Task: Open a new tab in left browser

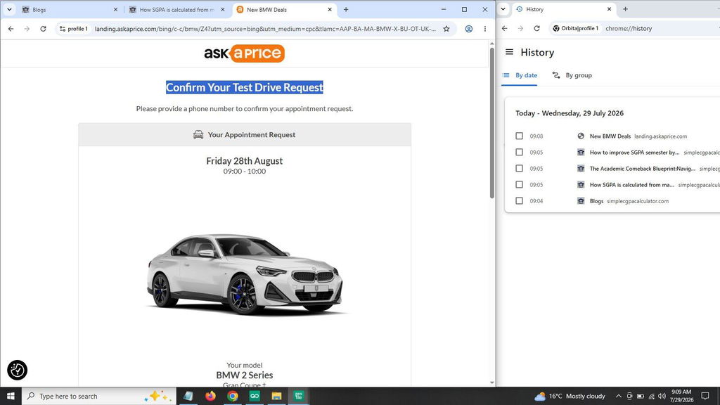Action: (346, 9)
